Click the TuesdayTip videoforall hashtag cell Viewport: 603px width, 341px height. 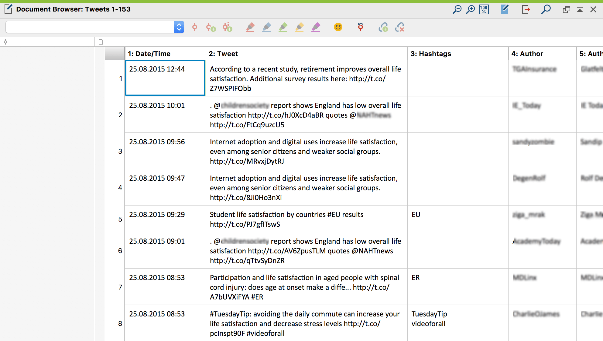pos(458,323)
